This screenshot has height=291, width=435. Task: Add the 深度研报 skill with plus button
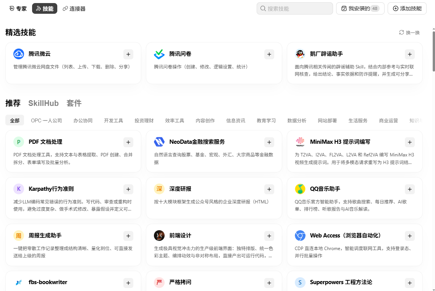(269, 189)
